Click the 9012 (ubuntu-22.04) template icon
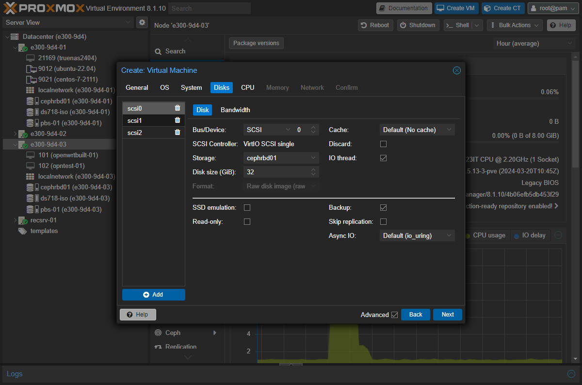Screen dimensions: 582x385 click(x=31, y=68)
